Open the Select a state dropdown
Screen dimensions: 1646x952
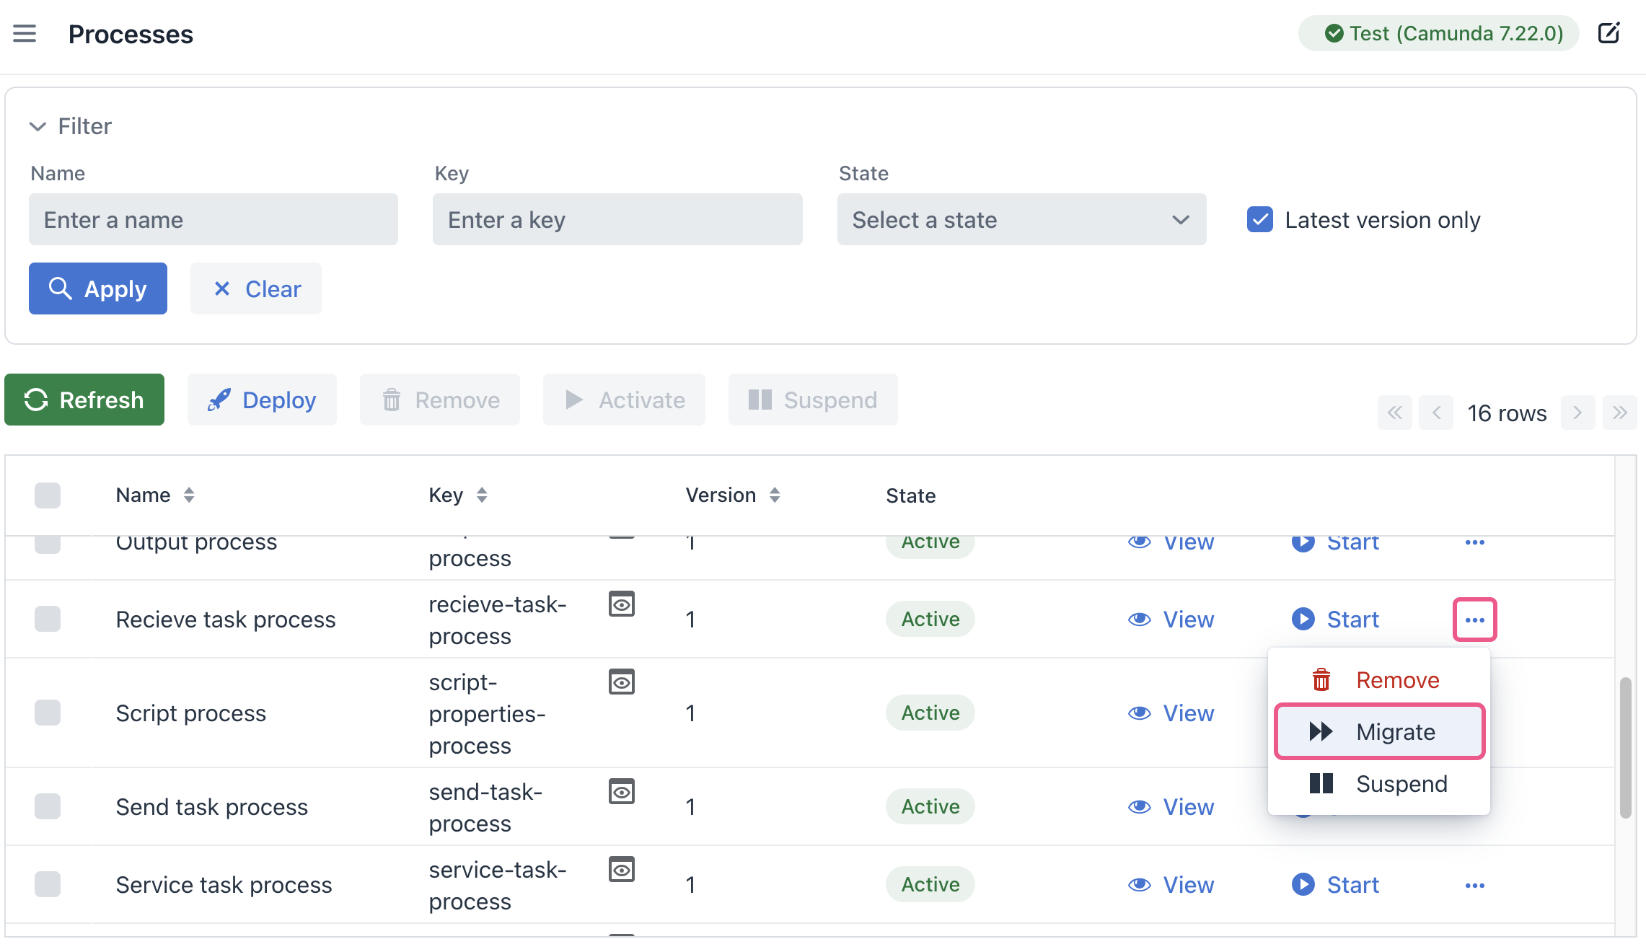pyautogui.click(x=1021, y=219)
